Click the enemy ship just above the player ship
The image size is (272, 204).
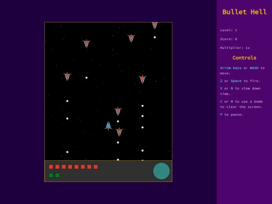coord(118,111)
